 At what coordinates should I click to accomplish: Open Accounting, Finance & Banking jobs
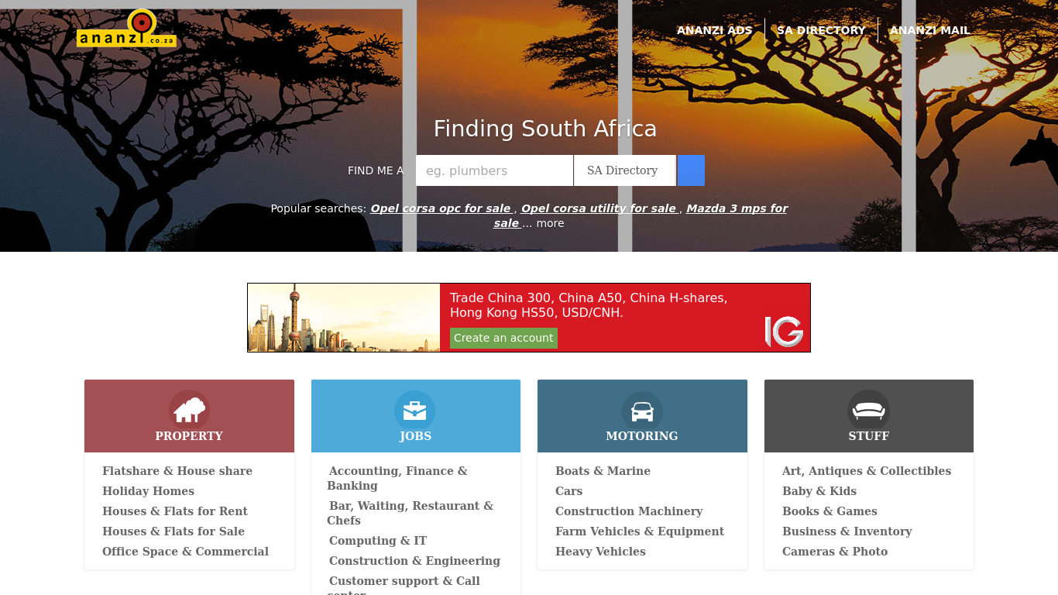(x=397, y=478)
